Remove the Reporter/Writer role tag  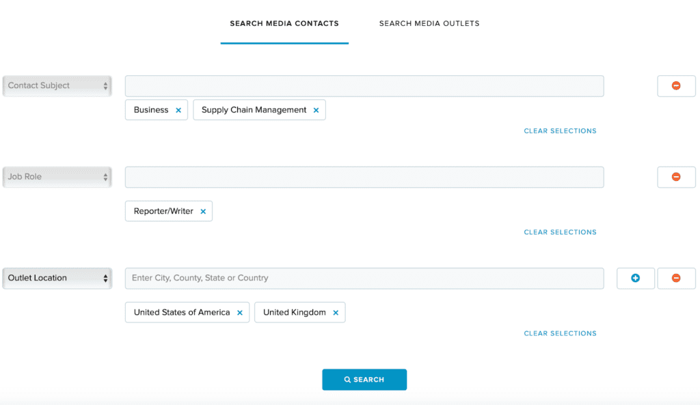(x=203, y=212)
